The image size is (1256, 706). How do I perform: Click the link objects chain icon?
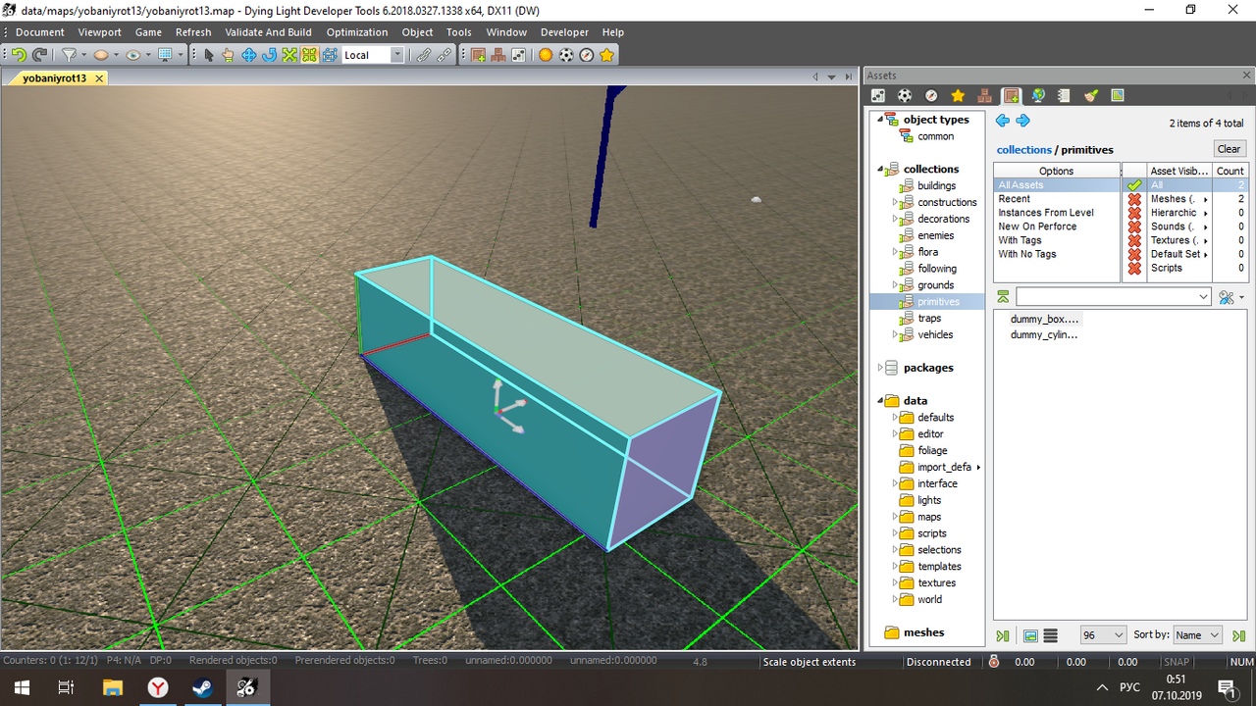(x=424, y=55)
